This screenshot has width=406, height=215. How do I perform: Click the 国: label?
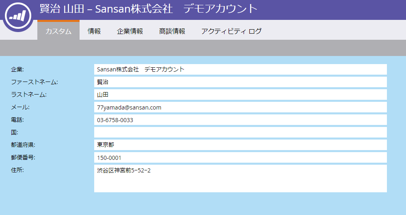point(15,132)
